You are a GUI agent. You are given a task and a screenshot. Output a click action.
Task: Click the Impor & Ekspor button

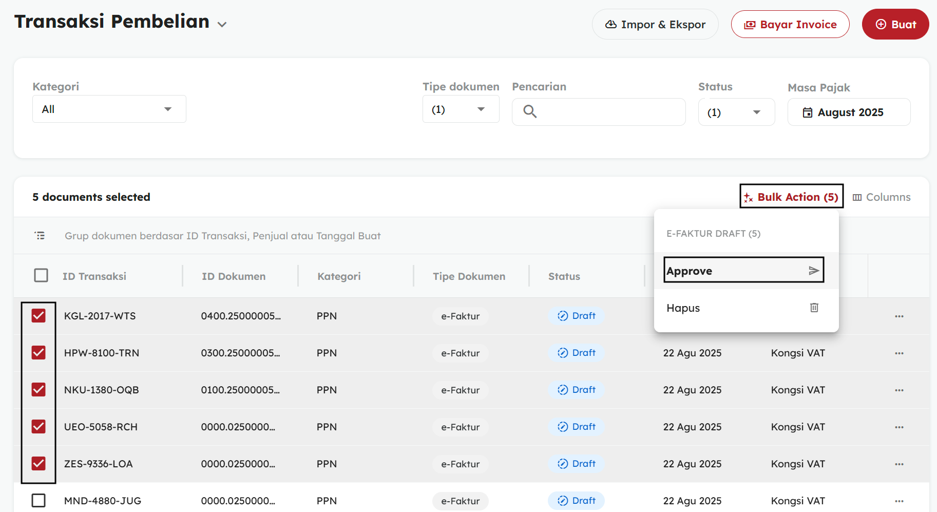(655, 24)
